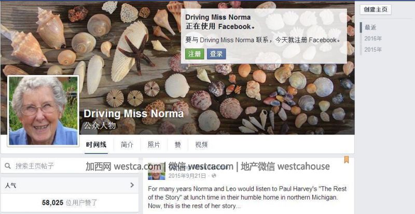Open the 2015年9月21日 post date link
The image size is (415, 214).
187,176
